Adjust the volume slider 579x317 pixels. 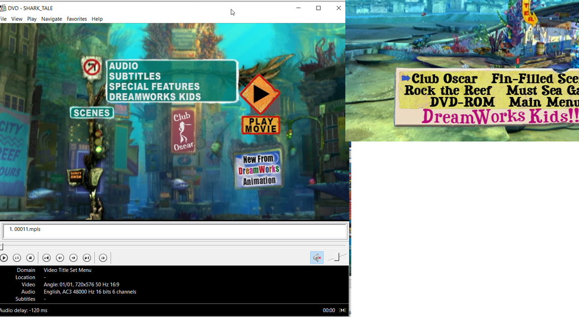(337, 257)
